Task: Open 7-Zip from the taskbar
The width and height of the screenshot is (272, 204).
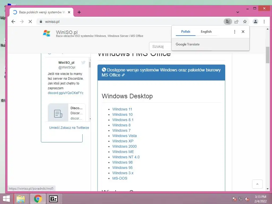Action: pyautogui.click(x=53, y=199)
